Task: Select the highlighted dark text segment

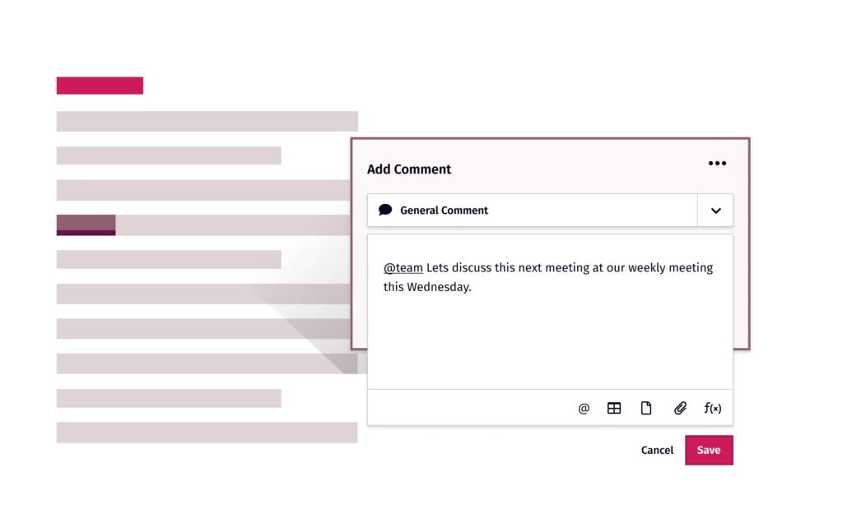Action: [x=86, y=225]
